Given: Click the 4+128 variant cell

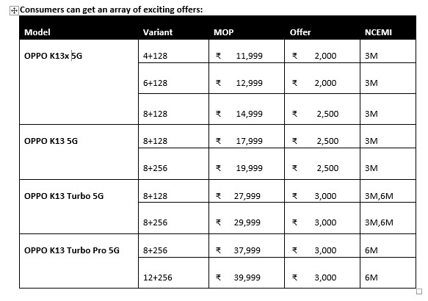Looking at the screenshot, I should pyautogui.click(x=173, y=51).
